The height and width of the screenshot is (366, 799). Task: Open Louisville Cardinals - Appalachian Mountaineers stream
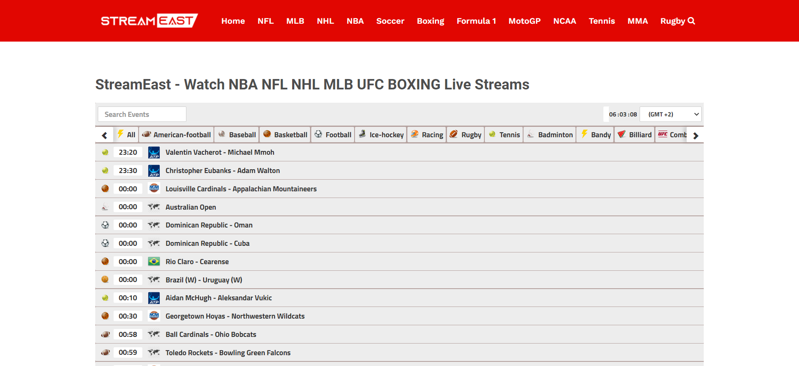pos(241,189)
